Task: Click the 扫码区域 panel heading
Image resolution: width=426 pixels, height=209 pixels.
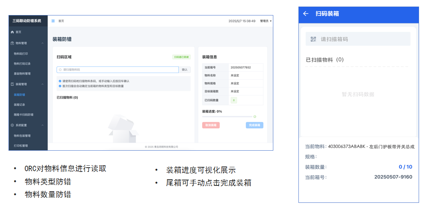Action: [64, 57]
